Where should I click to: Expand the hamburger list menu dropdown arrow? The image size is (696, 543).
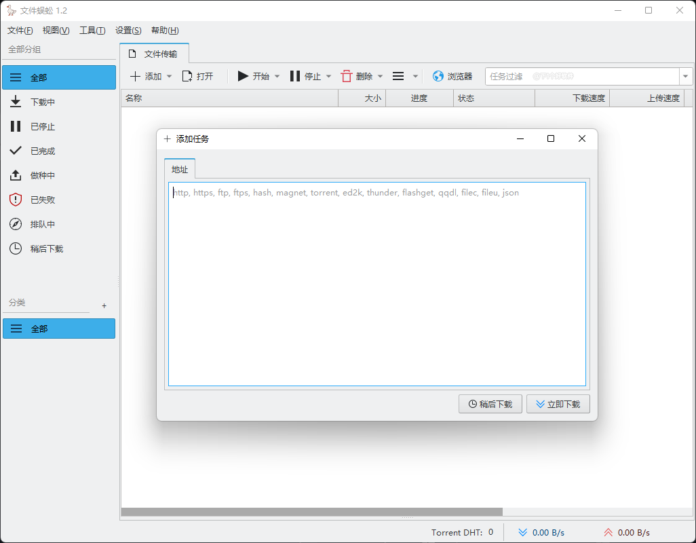[415, 77]
